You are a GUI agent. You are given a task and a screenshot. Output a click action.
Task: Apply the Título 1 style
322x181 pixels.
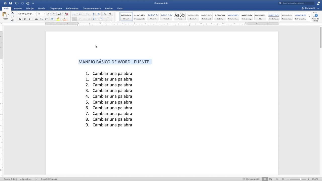click(153, 17)
